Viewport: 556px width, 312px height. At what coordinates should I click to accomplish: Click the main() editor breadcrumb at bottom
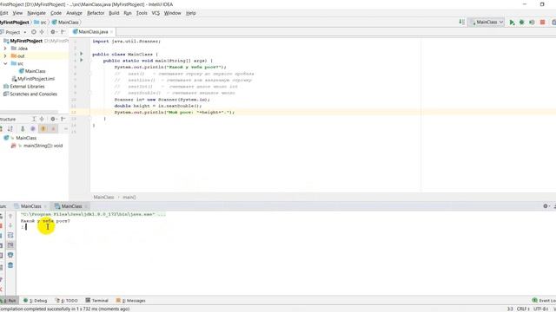click(129, 198)
